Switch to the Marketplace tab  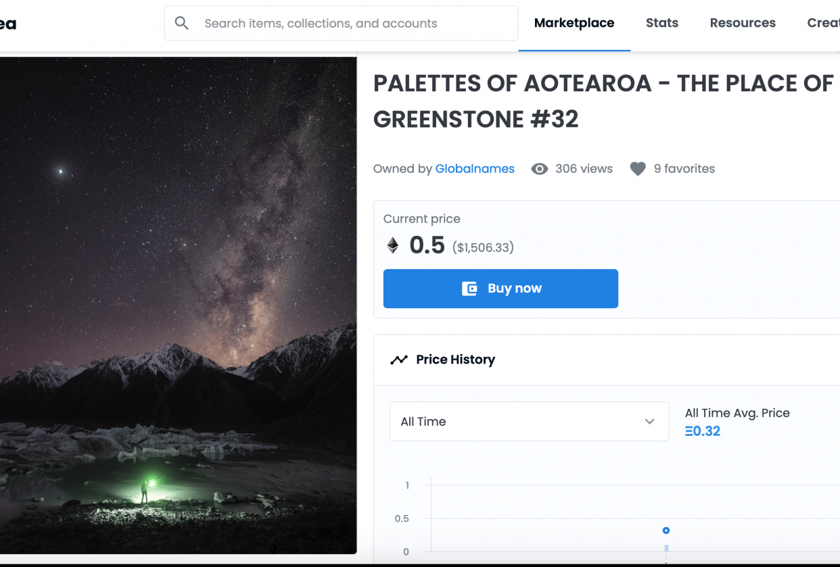pos(574,24)
